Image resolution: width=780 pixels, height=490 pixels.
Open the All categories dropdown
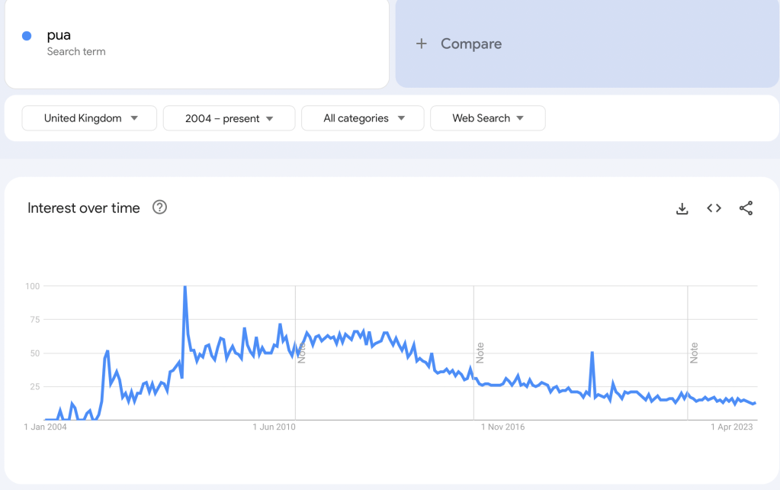[362, 118]
